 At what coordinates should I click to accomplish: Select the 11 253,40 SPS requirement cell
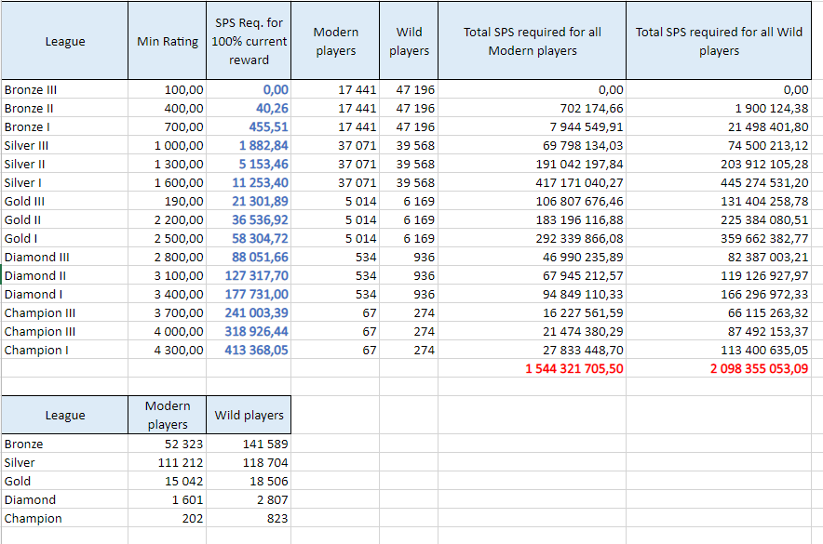pyautogui.click(x=249, y=182)
